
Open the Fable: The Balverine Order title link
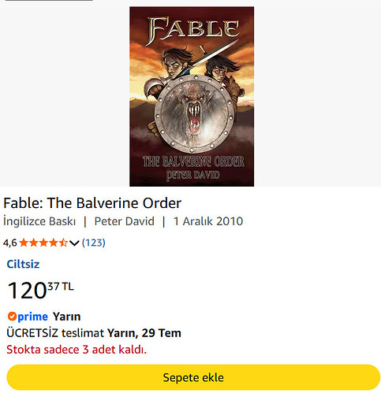pyautogui.click(x=92, y=203)
